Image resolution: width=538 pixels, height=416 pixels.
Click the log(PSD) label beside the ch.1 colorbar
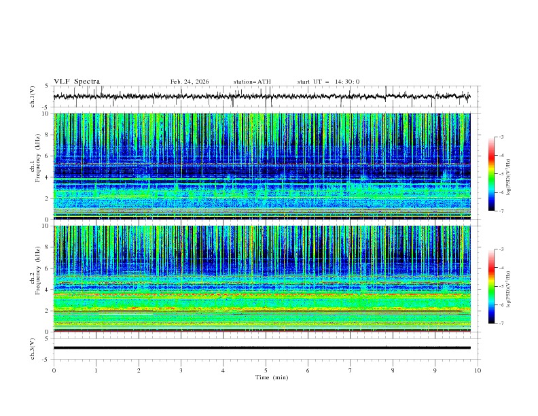pyautogui.click(x=509, y=177)
